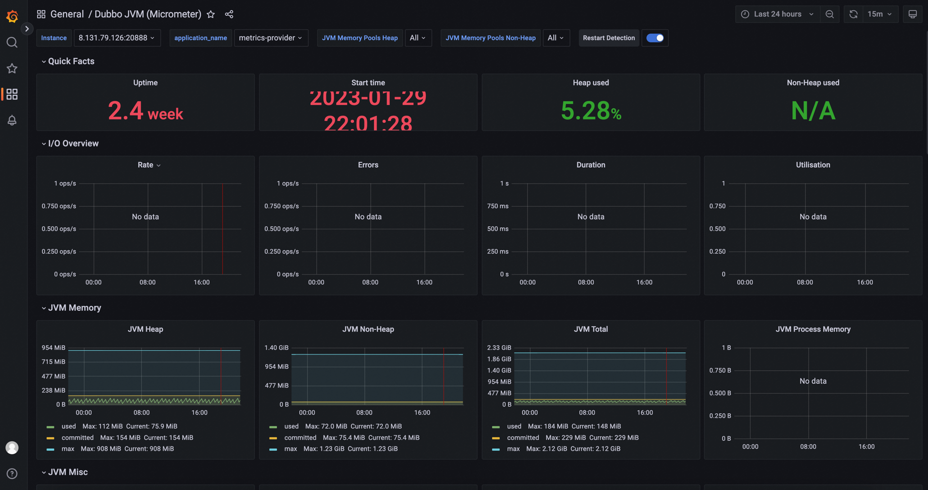The height and width of the screenshot is (490, 928).
Task: Click the zoom out time range icon
Action: pyautogui.click(x=829, y=14)
